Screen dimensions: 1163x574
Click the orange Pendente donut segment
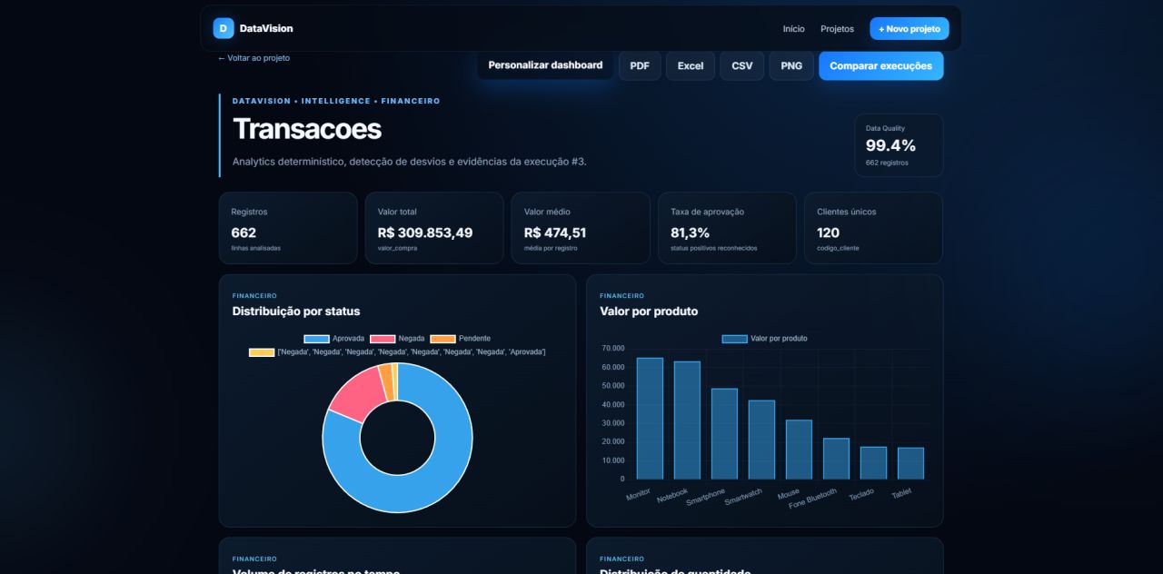click(x=387, y=381)
